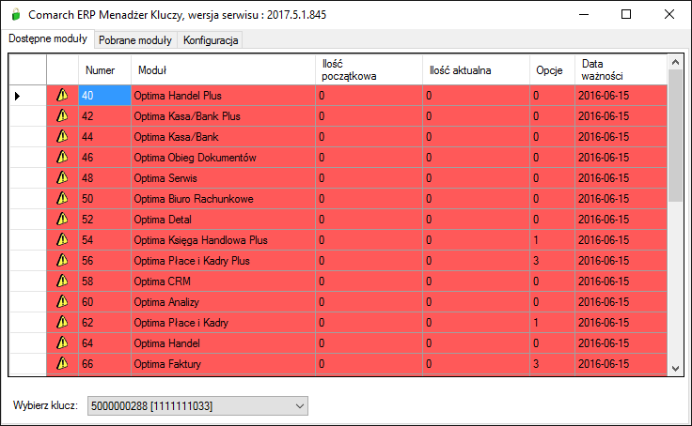The width and height of the screenshot is (692, 426).
Task: Select the Optima Handel Plus module cell
Action: (224, 96)
